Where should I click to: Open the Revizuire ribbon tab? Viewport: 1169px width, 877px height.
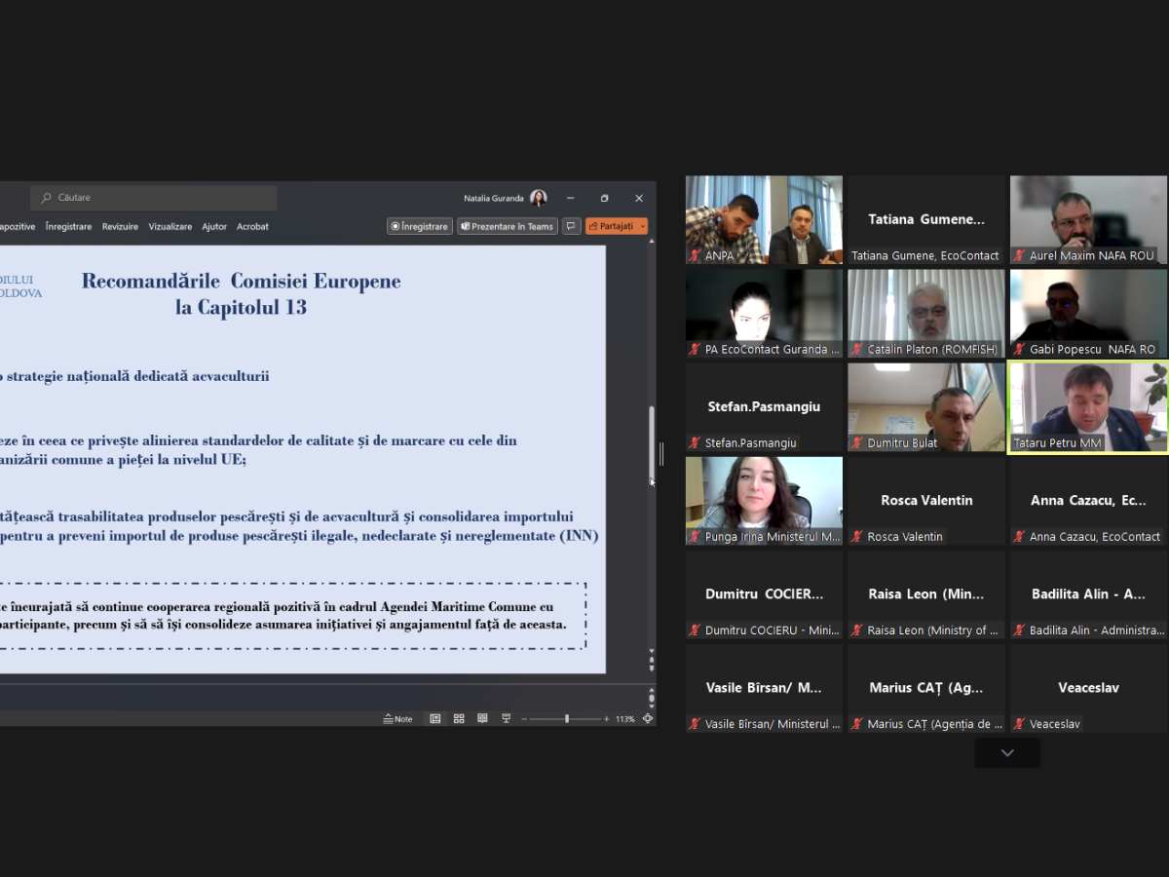120,226
